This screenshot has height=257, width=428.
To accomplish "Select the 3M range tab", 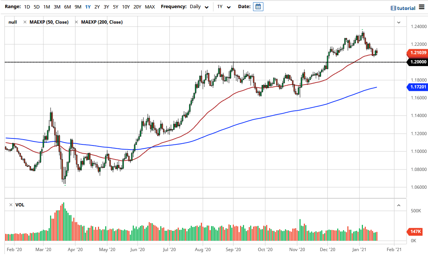I will pos(57,6).
